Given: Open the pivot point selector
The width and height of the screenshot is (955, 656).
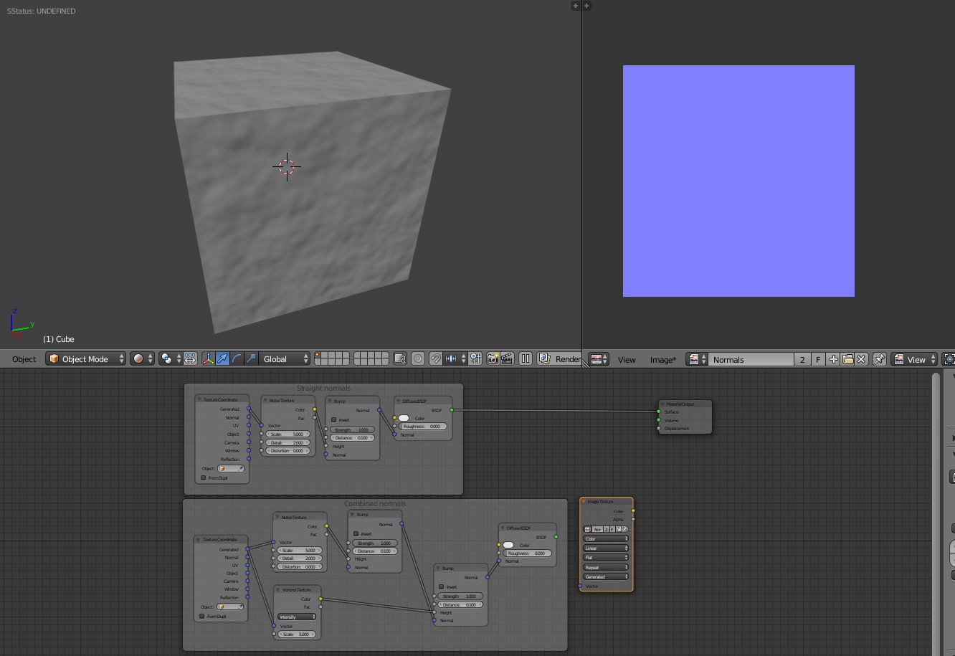Looking at the screenshot, I should tap(171, 359).
